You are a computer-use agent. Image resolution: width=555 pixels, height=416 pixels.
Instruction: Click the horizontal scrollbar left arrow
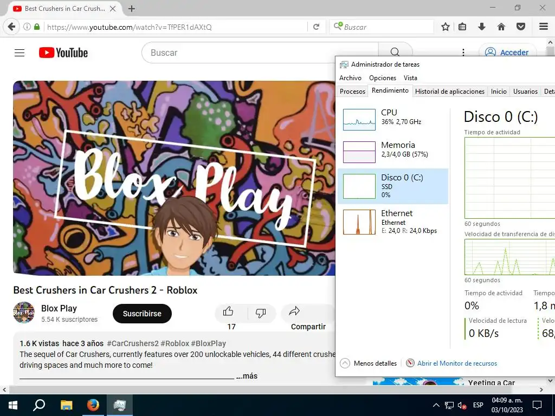tap(4, 390)
